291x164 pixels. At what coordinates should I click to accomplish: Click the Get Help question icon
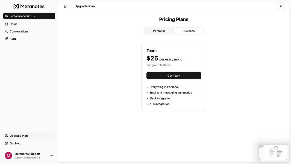(x=7, y=143)
